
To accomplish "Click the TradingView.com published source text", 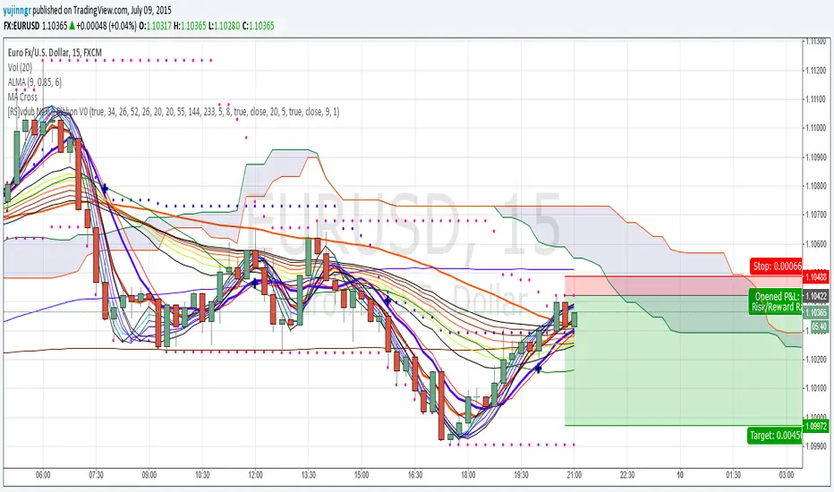I will 102,10.
